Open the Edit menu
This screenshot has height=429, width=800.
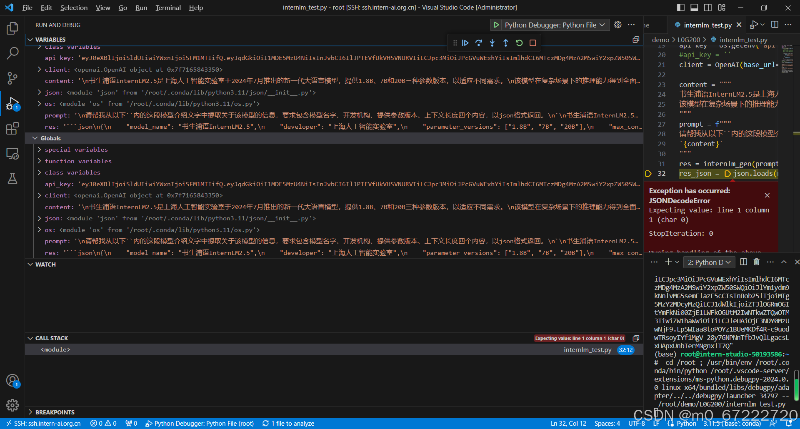[46, 7]
